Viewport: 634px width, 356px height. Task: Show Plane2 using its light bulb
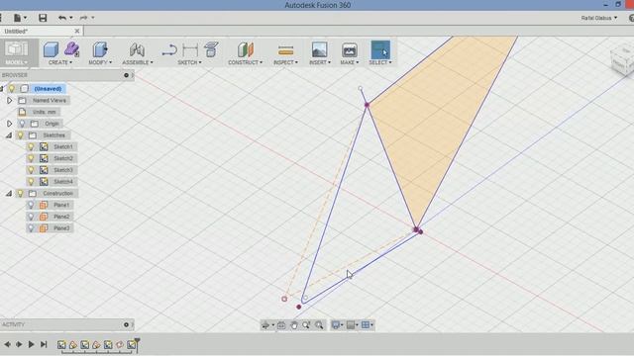(31, 217)
